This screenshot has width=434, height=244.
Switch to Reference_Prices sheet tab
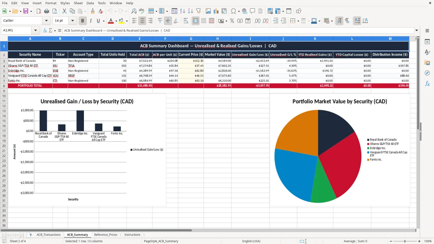click(106, 235)
